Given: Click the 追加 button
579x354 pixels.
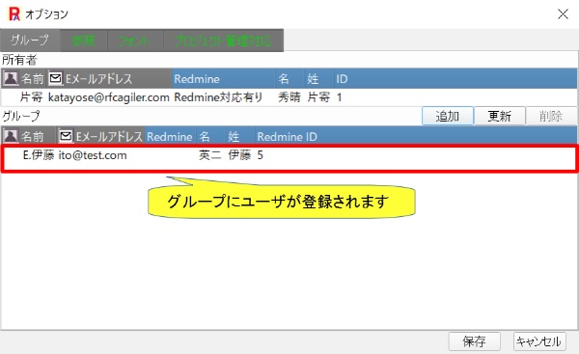Looking at the screenshot, I should [x=448, y=116].
